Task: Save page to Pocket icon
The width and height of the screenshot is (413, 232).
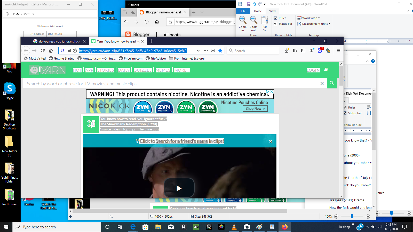Action: coord(213,51)
